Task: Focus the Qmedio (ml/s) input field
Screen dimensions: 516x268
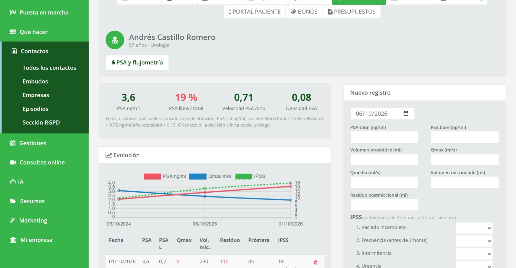Action: click(x=384, y=182)
